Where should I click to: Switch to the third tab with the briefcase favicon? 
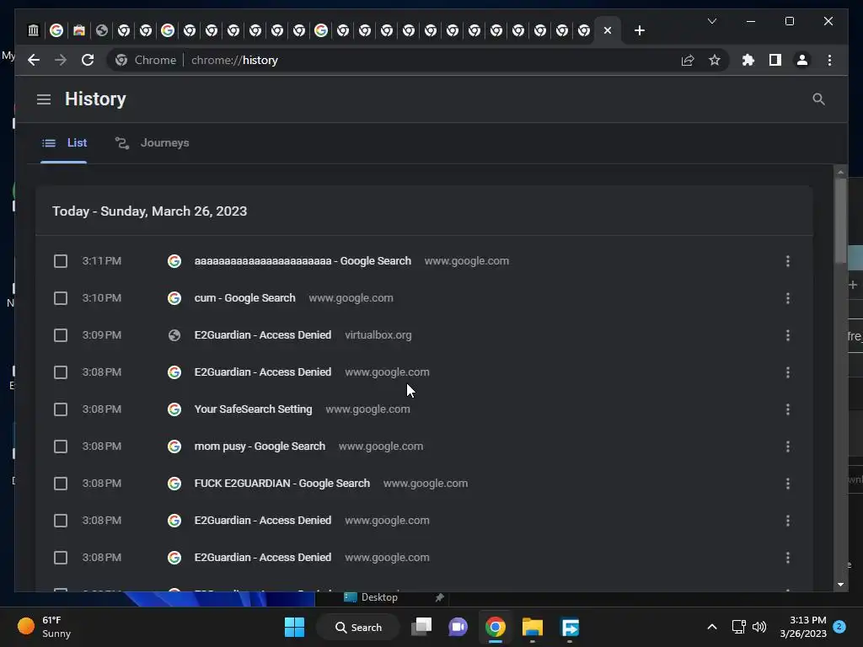[79, 30]
